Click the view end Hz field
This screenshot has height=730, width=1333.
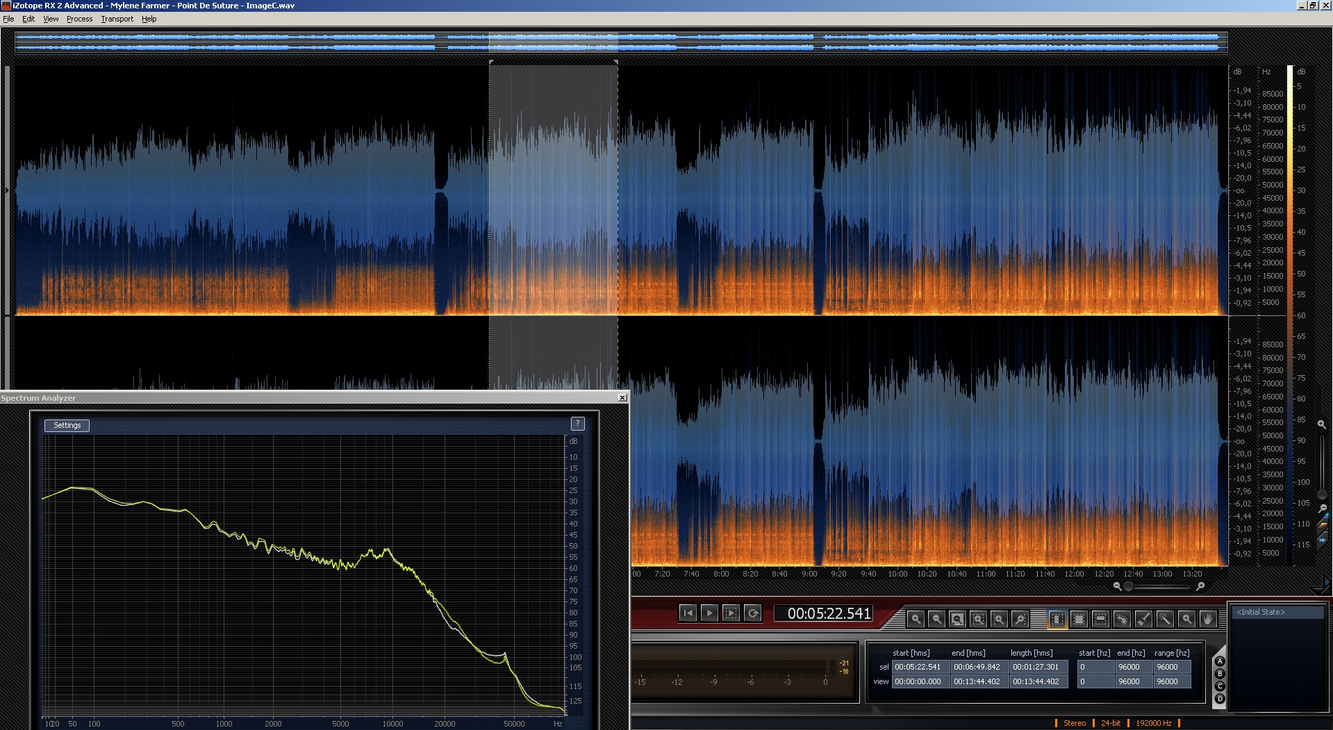coord(1133,681)
